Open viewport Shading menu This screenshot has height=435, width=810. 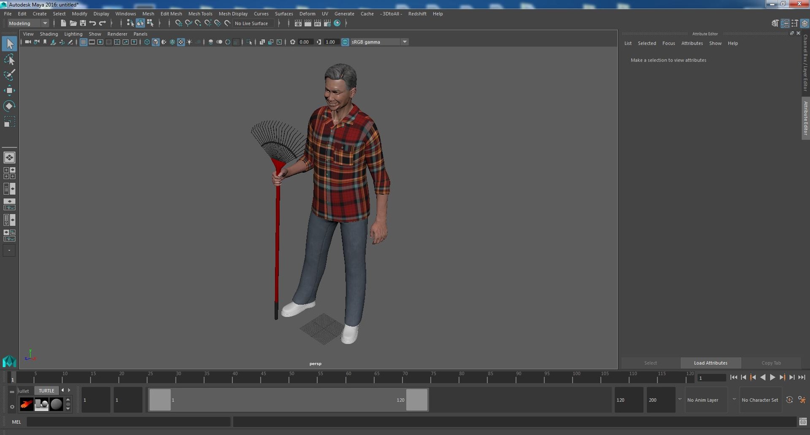click(x=49, y=34)
